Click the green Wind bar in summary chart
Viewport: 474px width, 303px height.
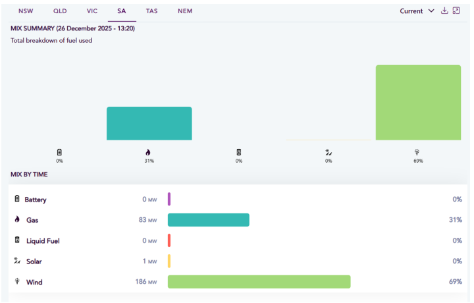418,103
